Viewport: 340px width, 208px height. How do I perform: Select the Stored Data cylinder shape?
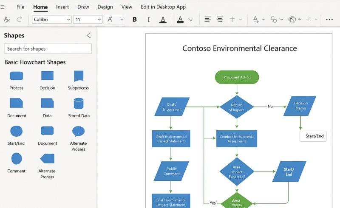[78, 104]
